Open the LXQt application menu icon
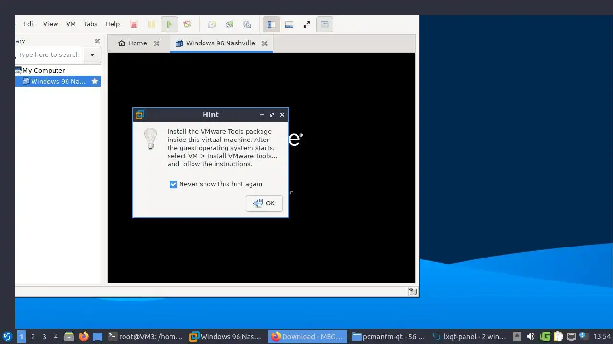The height and width of the screenshot is (344, 613). [7, 336]
